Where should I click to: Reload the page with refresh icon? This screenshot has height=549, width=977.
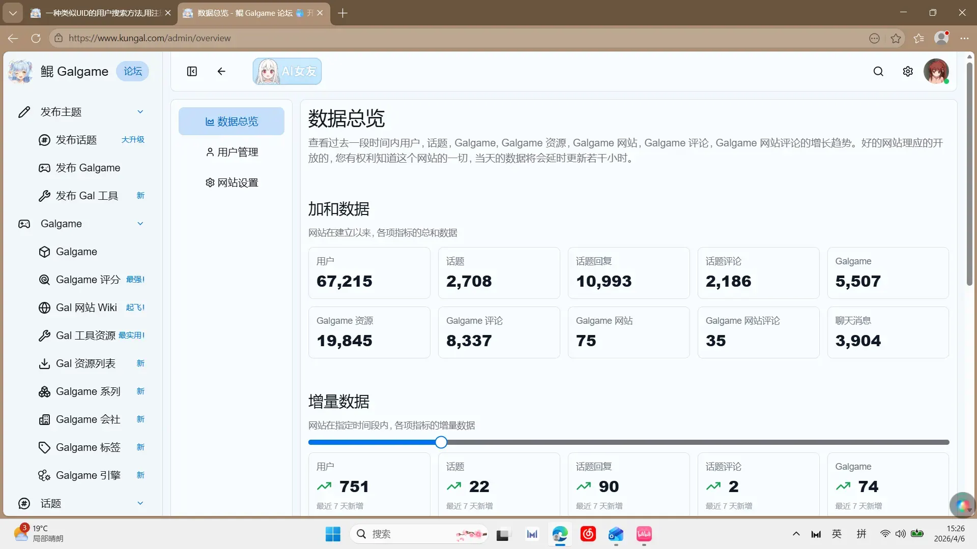click(36, 38)
